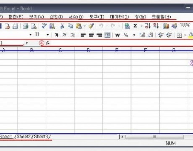193x151 pixels.
Task: Copy selection with the Copy icon
Action: 70,26
